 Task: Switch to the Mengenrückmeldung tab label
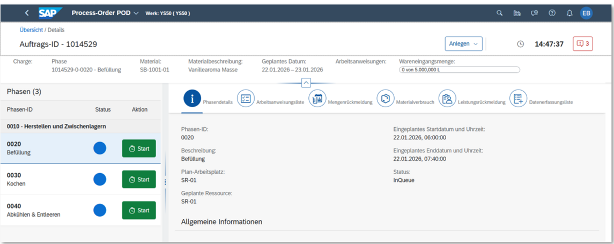[x=350, y=102]
